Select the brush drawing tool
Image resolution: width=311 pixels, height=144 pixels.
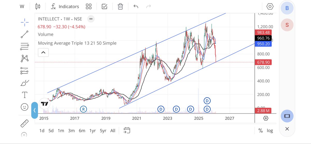(x=25, y=83)
